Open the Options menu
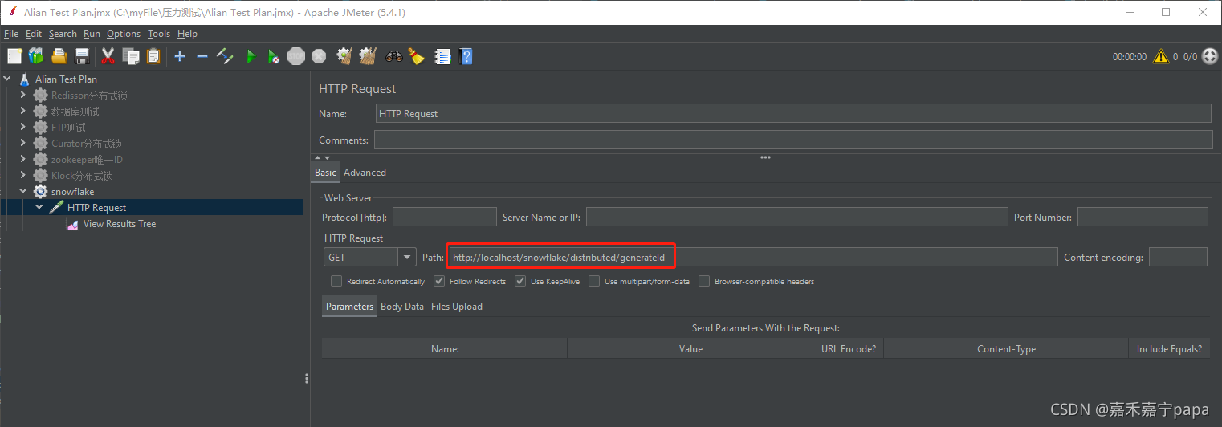This screenshot has height=427, width=1222. (x=124, y=34)
